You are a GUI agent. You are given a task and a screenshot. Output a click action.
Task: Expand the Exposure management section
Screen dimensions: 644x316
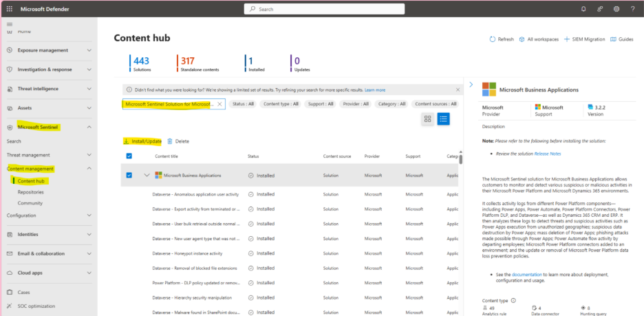pos(89,50)
